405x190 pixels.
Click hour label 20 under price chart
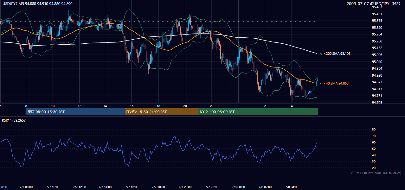pyautogui.click(x=185, y=106)
